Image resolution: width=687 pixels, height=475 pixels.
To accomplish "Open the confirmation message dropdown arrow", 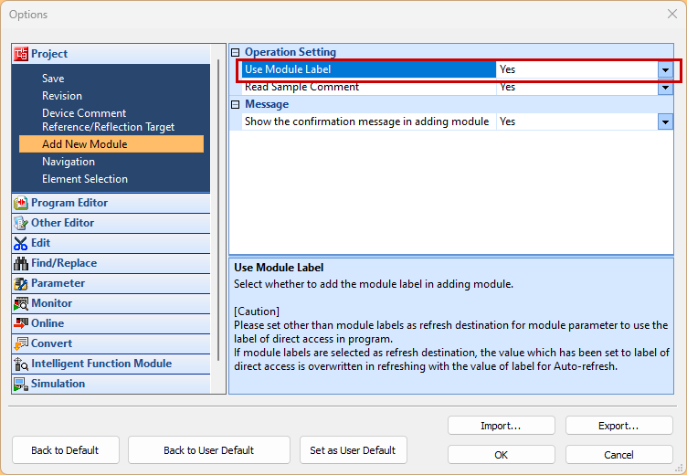I will pyautogui.click(x=665, y=121).
